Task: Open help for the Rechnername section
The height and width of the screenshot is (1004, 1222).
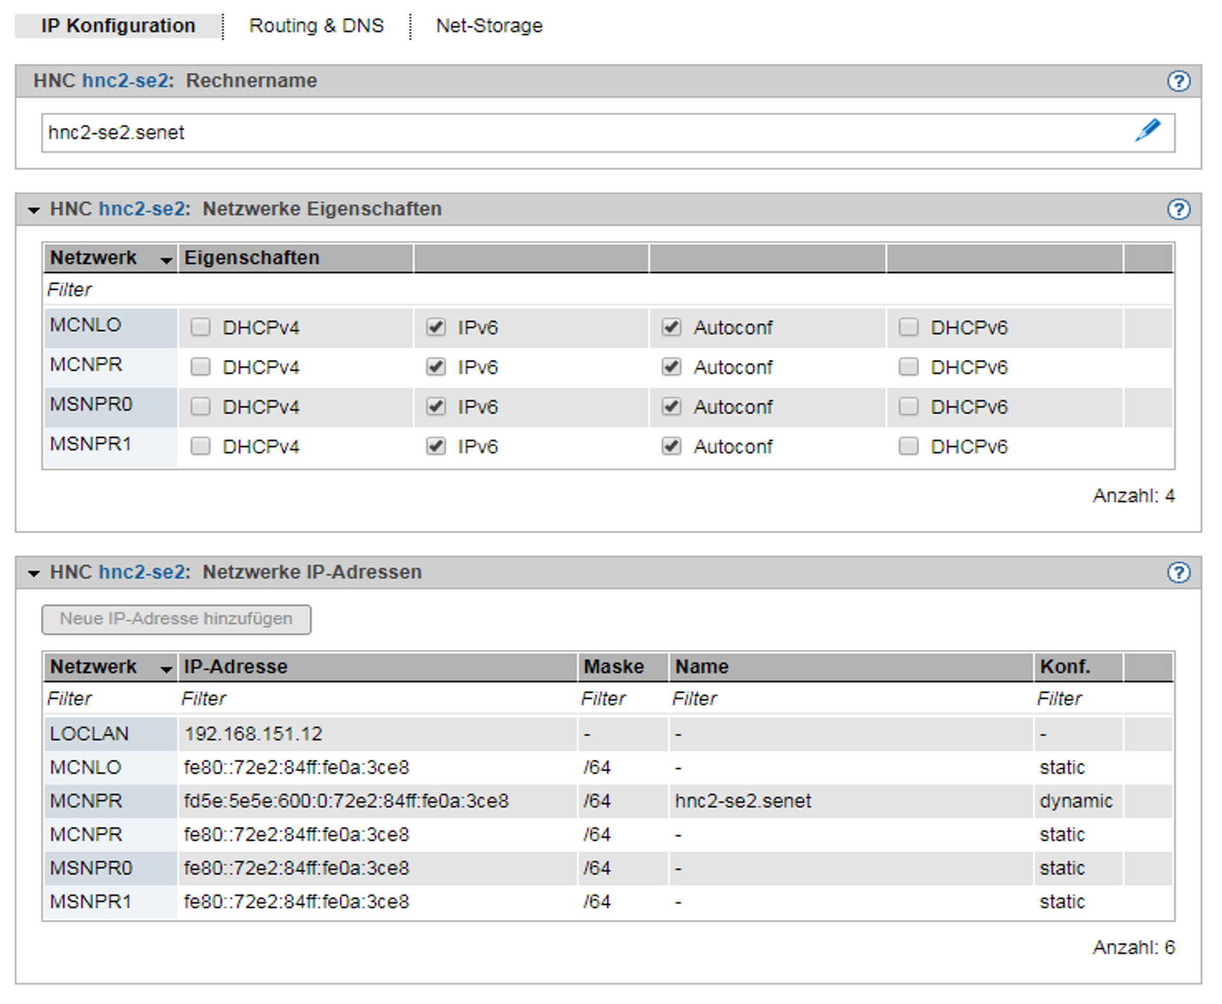Action: point(1178,81)
